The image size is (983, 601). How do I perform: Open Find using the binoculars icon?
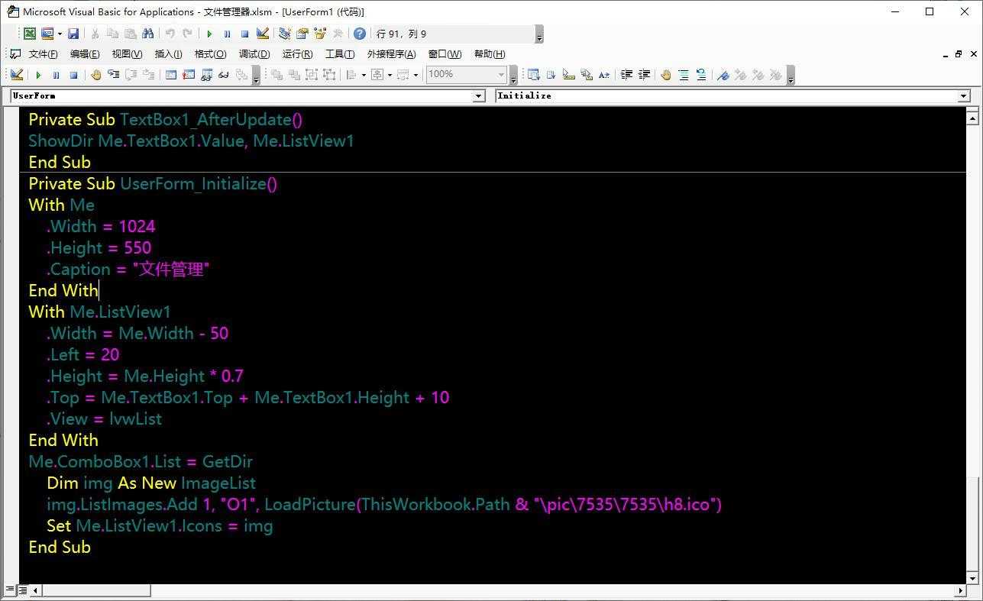pyautogui.click(x=148, y=34)
